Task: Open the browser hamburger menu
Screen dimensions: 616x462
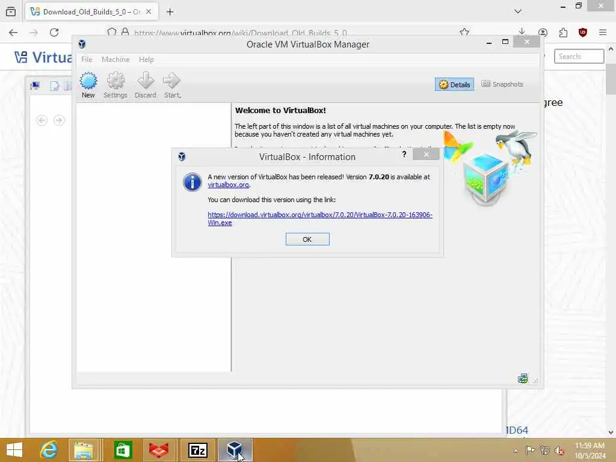Action: (603, 32)
